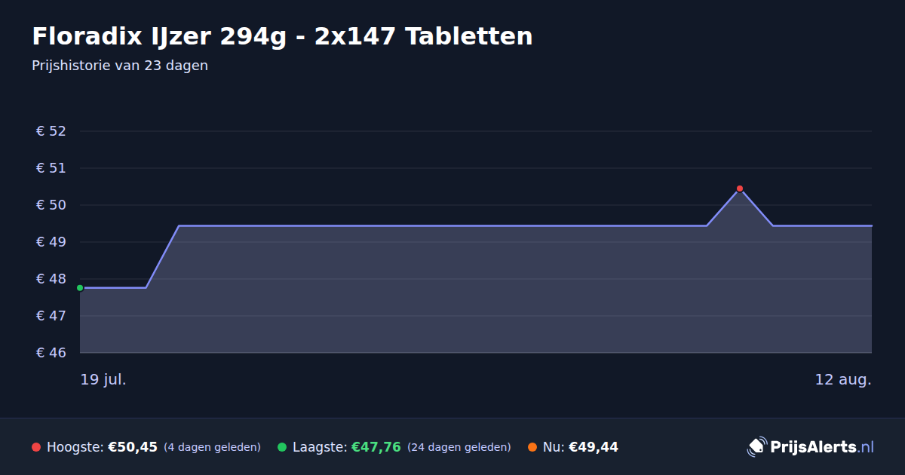This screenshot has width=905, height=475.
Task: Click the 4 dagen geleden note
Action: click(212, 447)
